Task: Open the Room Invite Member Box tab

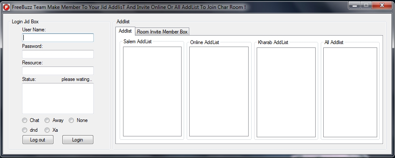Action: click(162, 32)
